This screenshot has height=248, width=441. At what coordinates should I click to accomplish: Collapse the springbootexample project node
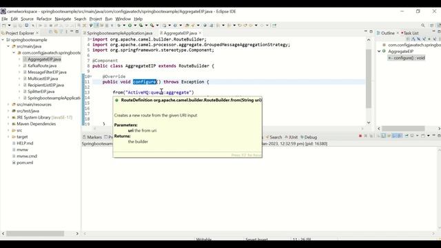pyautogui.click(x=3, y=40)
